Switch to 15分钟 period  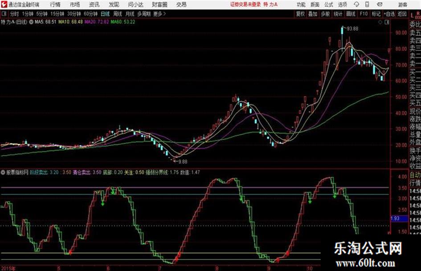point(57,14)
